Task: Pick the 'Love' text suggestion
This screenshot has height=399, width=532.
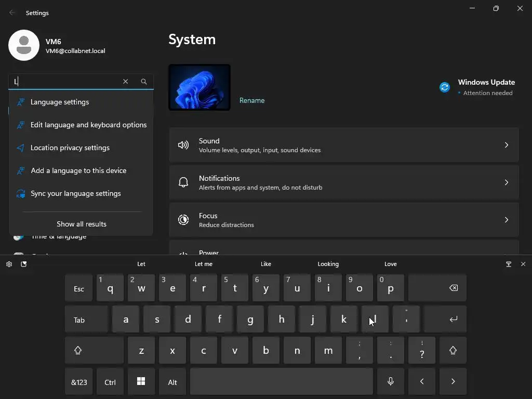Action: 391,264
